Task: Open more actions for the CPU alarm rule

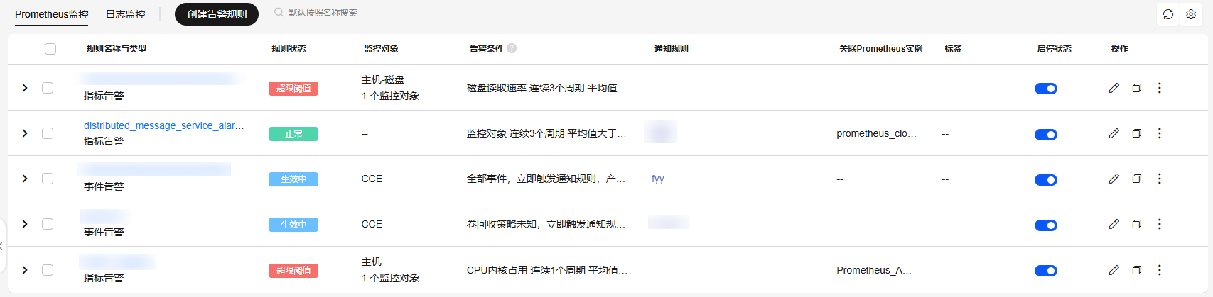Action: (x=1159, y=270)
